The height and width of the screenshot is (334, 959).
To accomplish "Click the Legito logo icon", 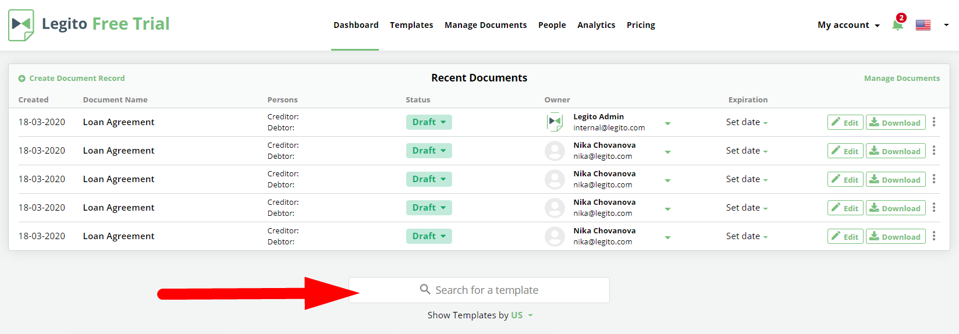I will [x=21, y=25].
